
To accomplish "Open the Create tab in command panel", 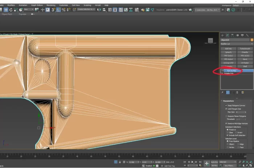I will [x=222, y=35].
